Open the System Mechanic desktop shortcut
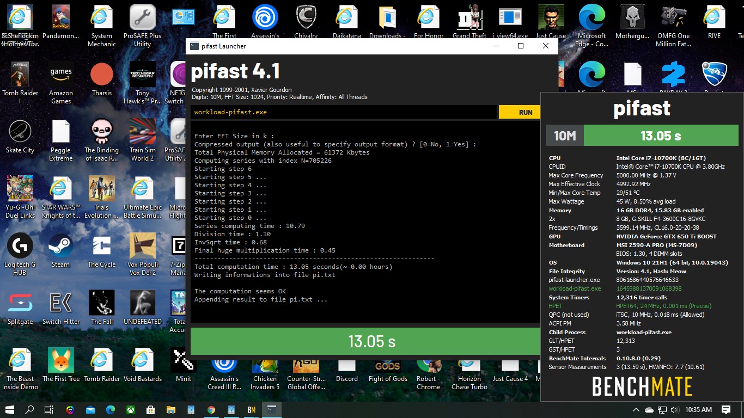Screen dimensions: 744x418 click(102, 26)
